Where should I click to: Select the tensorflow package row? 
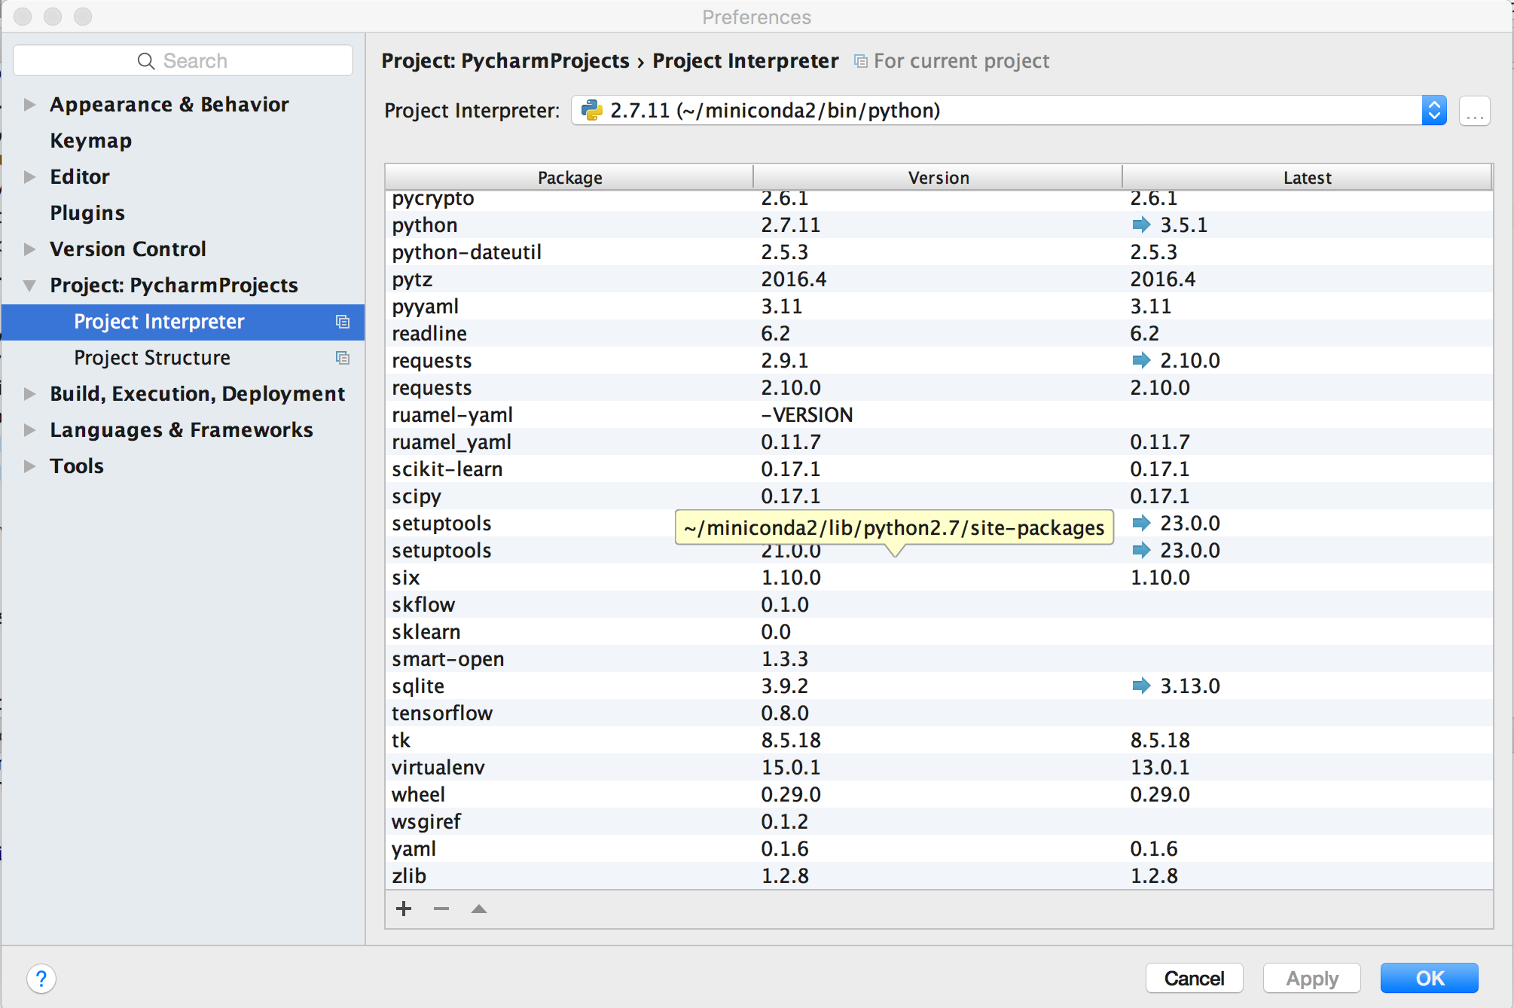pyautogui.click(x=442, y=713)
